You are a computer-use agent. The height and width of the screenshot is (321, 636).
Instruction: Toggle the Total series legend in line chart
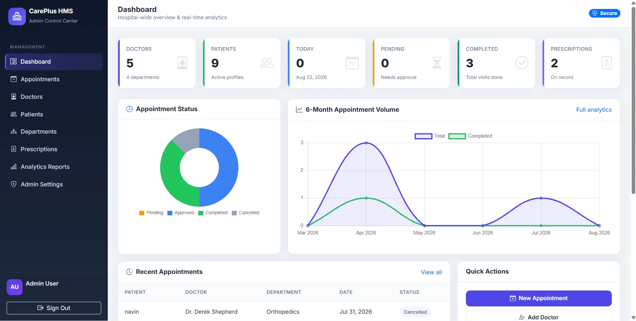pyautogui.click(x=430, y=136)
